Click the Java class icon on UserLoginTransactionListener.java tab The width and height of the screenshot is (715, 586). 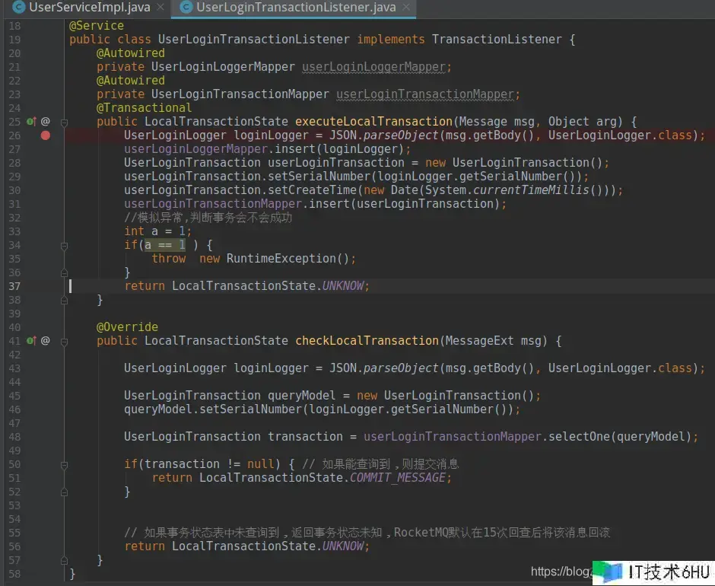[x=185, y=8]
